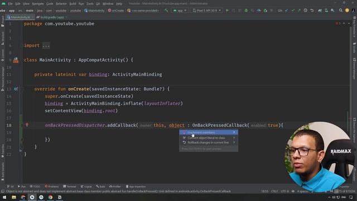This screenshot has width=357, height=201.
Task: Open the Help menu
Action: coord(119,4)
